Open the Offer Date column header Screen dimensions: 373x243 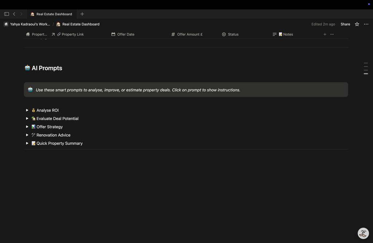tap(125, 34)
